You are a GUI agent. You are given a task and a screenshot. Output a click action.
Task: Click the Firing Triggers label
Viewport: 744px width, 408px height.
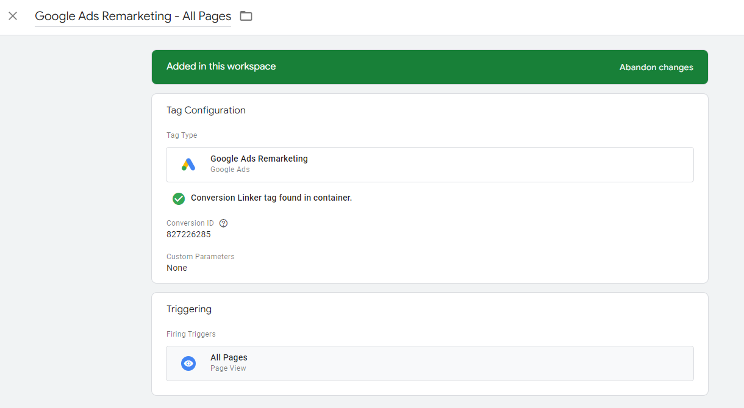pos(191,334)
